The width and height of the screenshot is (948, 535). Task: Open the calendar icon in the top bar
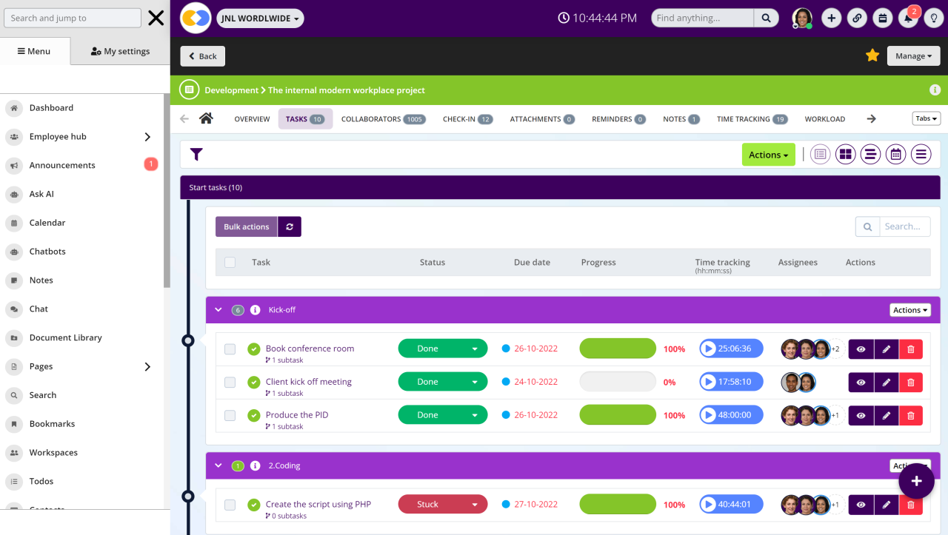pyautogui.click(x=882, y=17)
